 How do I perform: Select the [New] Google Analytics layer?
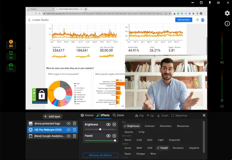pyautogui.click(x=52, y=136)
